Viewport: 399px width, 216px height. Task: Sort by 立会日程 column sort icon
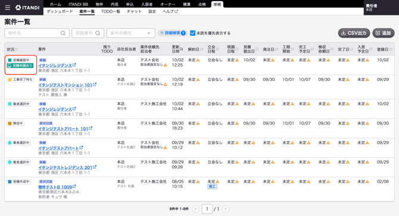(x=217, y=49)
